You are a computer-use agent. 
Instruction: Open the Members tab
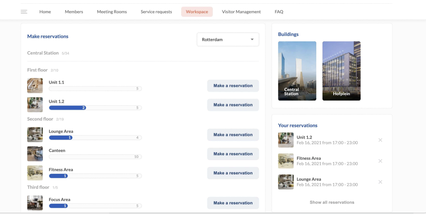74,12
